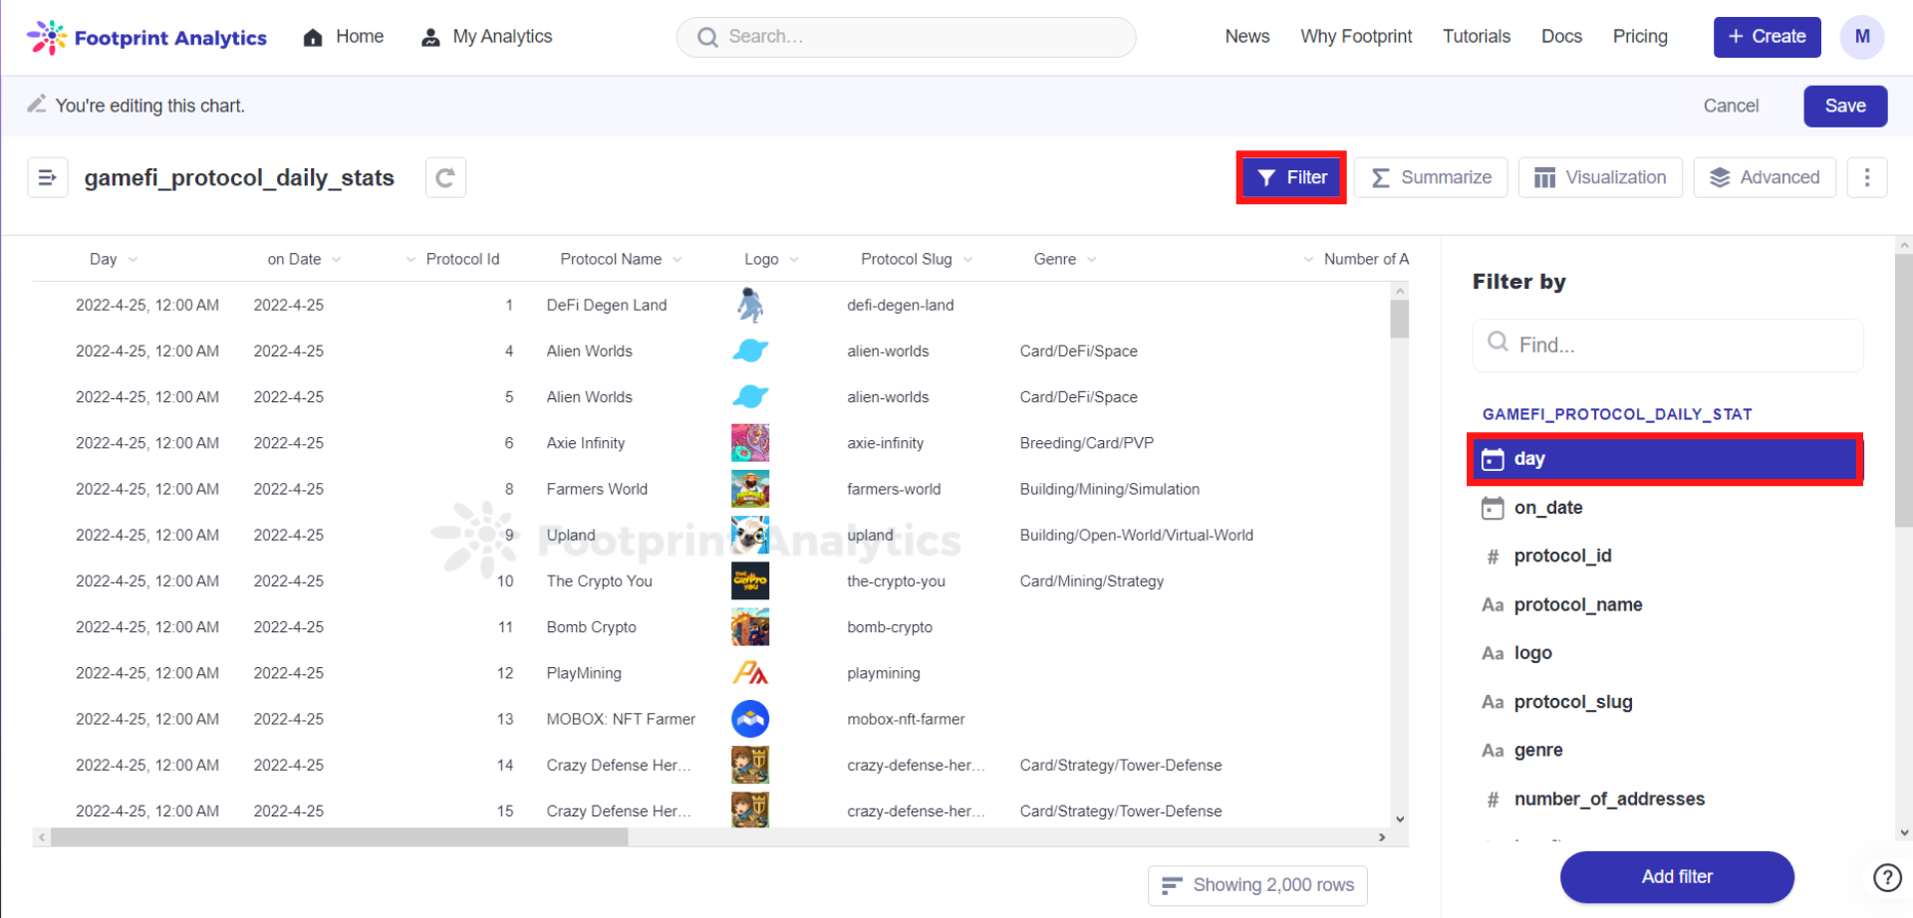Viewport: 1913px width, 918px height.
Task: Click the Farmers World logo thumbnail
Action: coord(750,489)
